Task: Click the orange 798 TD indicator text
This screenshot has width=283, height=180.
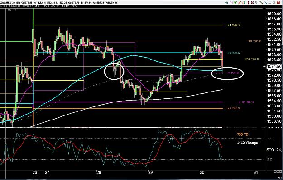Action: [x=243, y=134]
